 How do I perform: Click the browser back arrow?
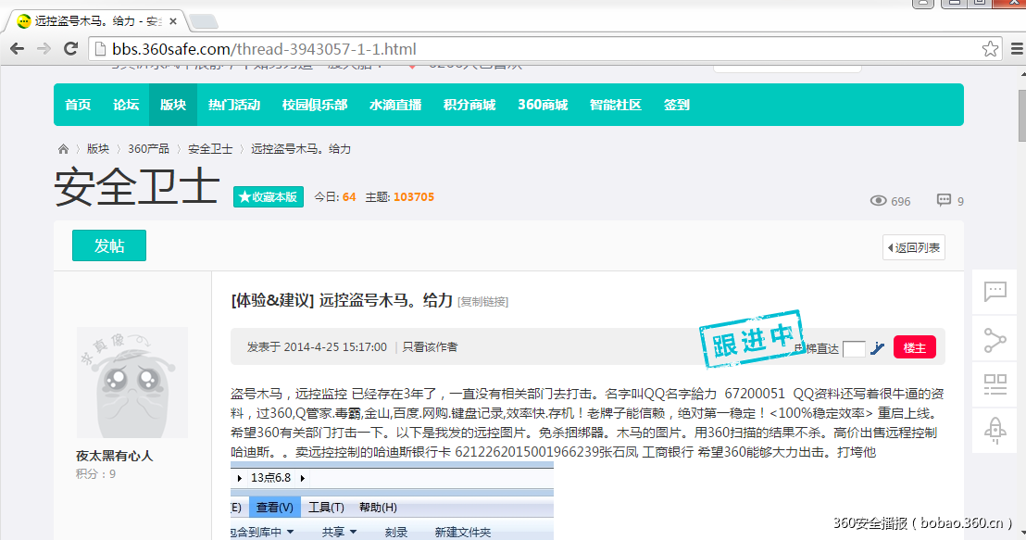18,49
